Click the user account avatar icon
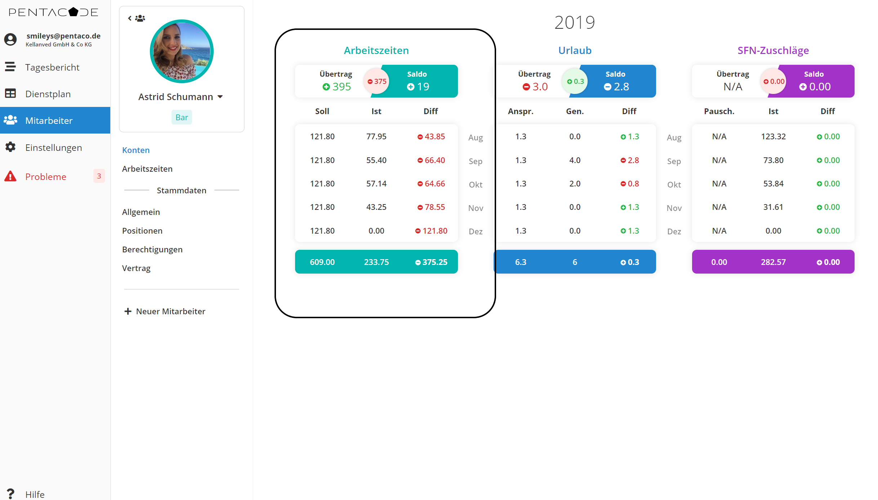The height and width of the screenshot is (500, 878). click(10, 39)
